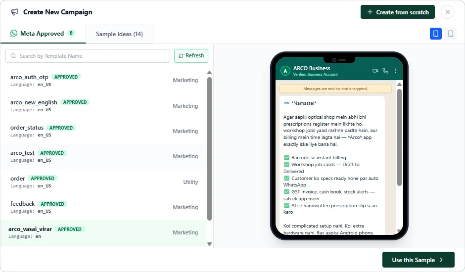Image resolution: width=465 pixels, height=272 pixels.
Task: Select the gray phone preview mode icon
Action: (451, 34)
